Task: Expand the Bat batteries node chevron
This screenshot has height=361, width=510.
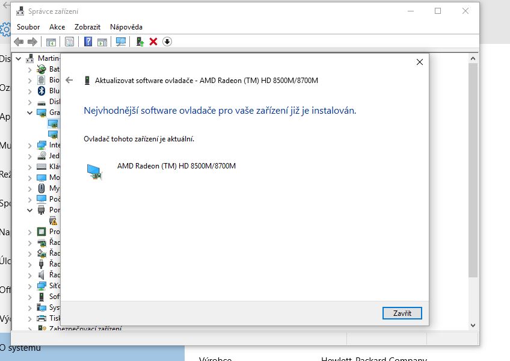Action: [29, 69]
